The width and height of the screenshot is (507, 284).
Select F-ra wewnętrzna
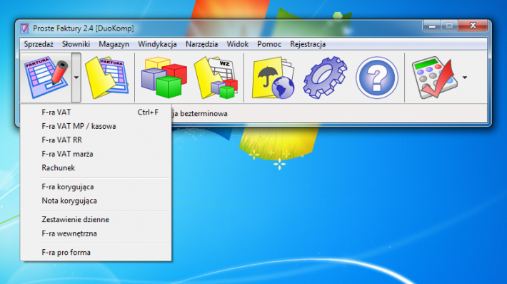click(x=96, y=233)
